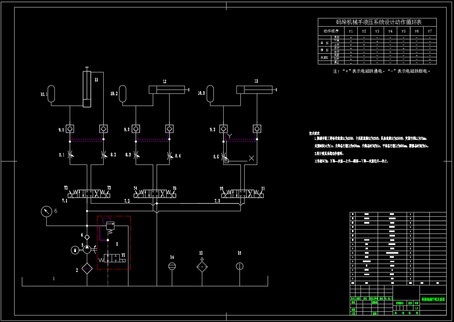
Task: Click the Y7 column header in table
Action: pyautogui.click(x=430, y=31)
